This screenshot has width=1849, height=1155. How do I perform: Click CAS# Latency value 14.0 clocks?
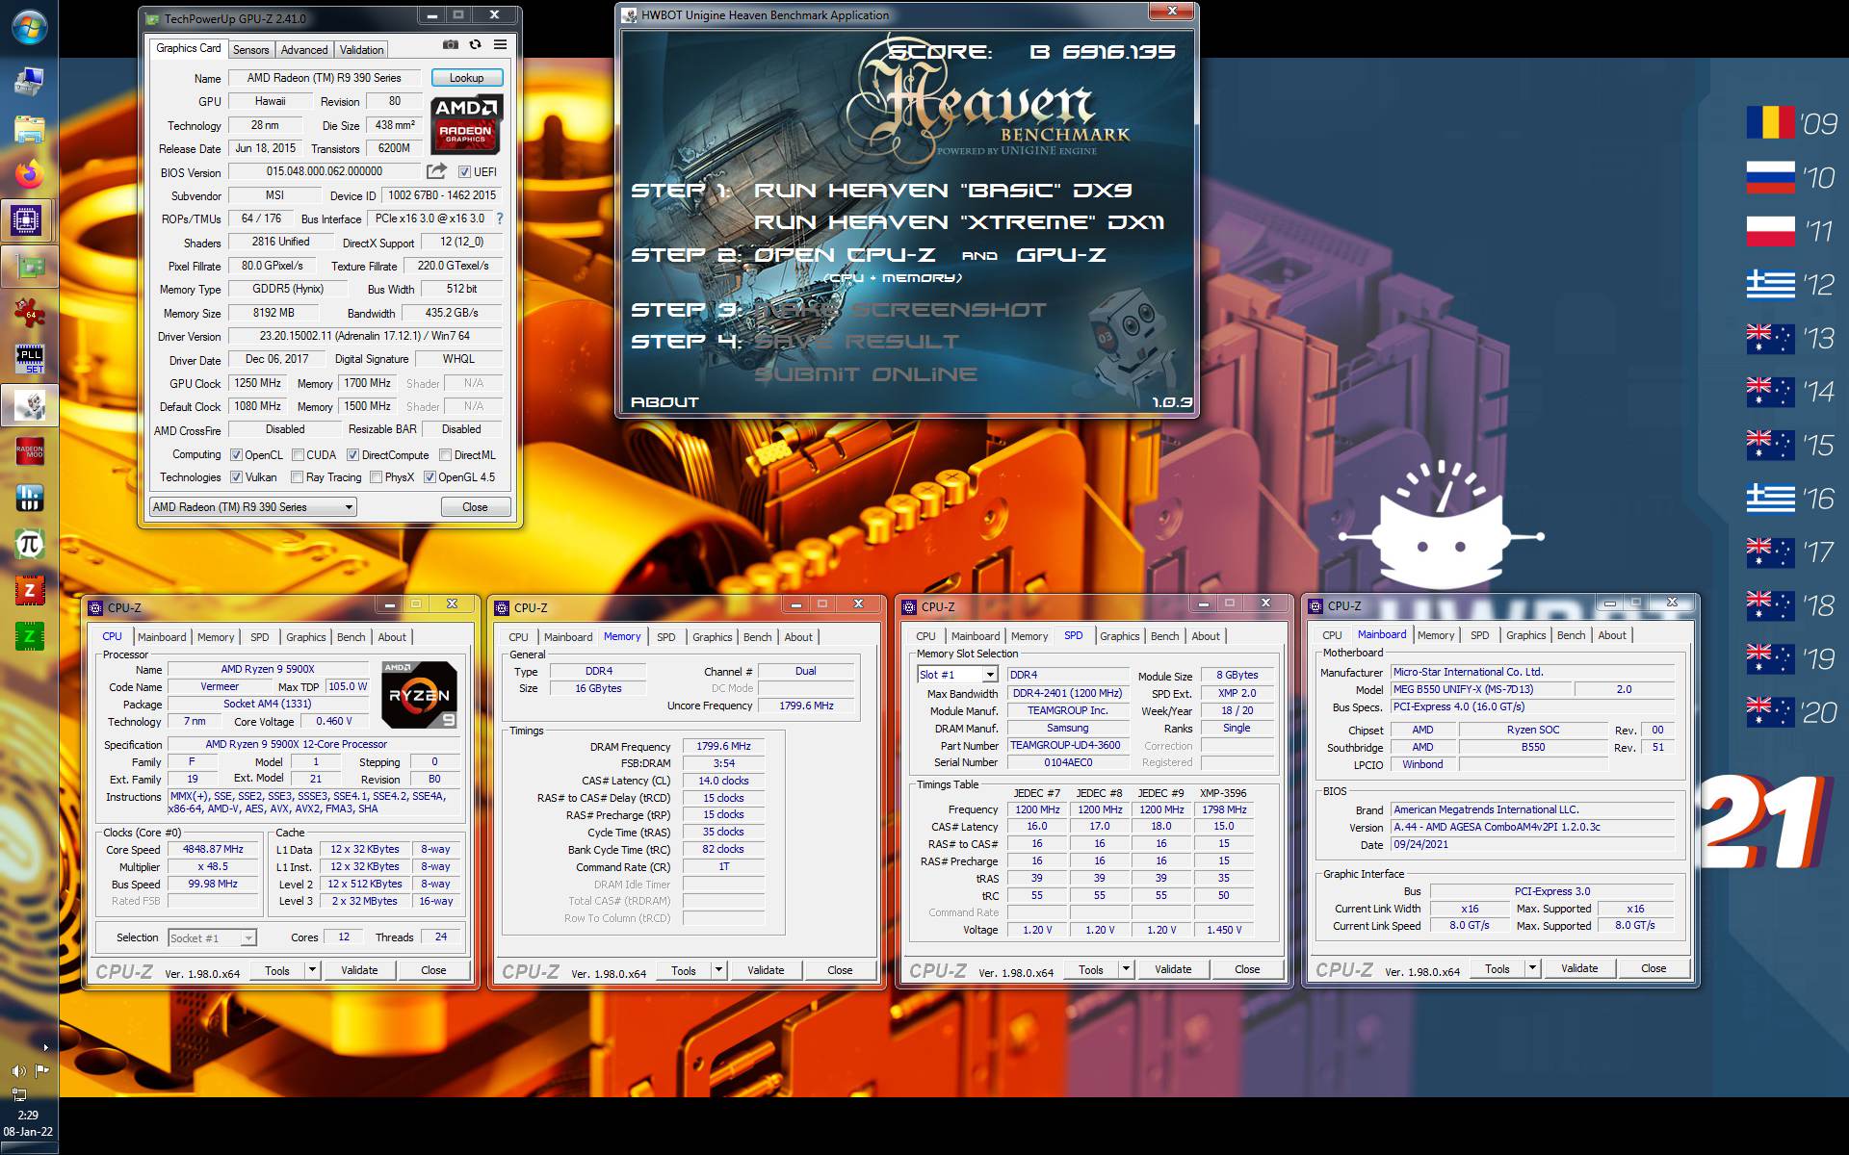coord(723,781)
